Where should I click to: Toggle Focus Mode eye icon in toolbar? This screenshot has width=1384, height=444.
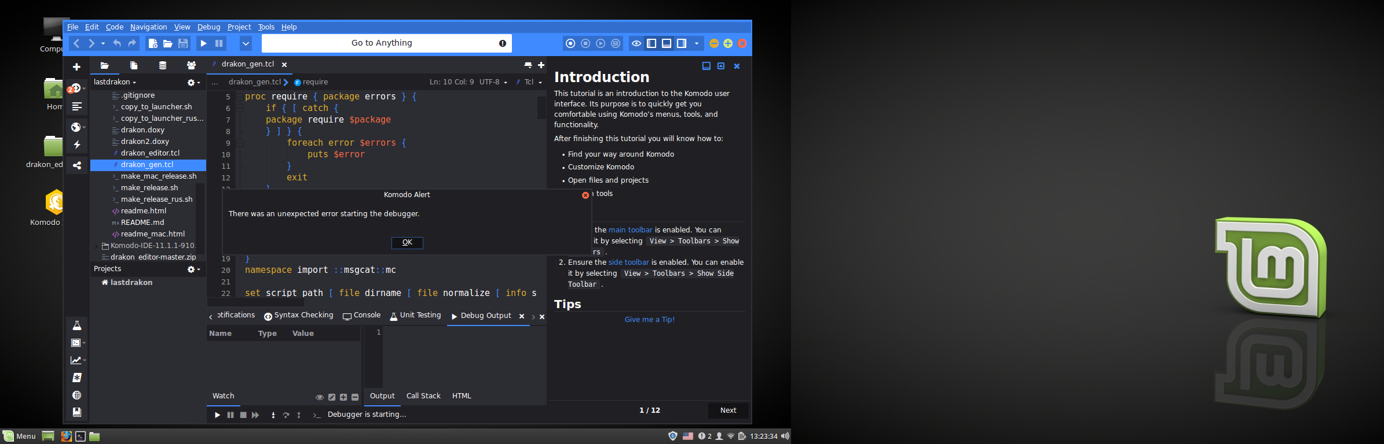(x=636, y=43)
